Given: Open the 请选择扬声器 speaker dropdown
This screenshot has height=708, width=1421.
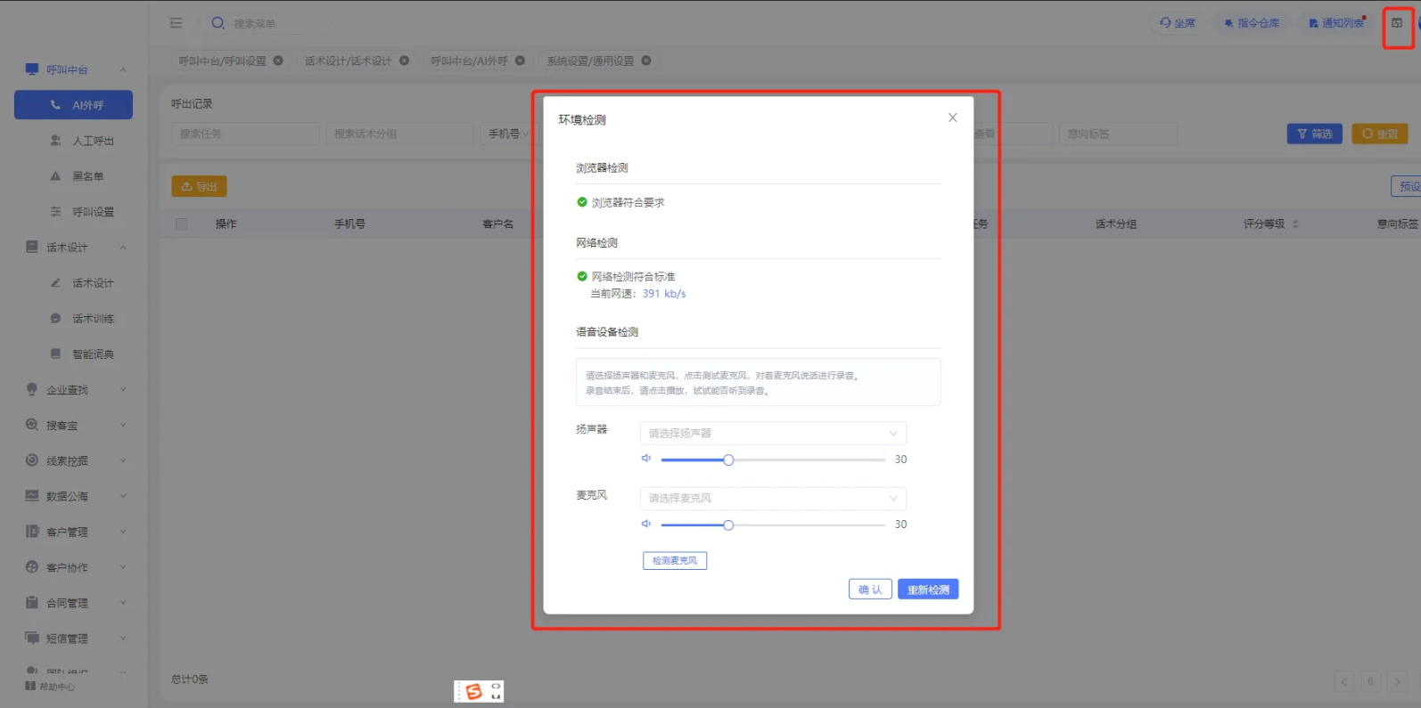Looking at the screenshot, I should click(772, 434).
